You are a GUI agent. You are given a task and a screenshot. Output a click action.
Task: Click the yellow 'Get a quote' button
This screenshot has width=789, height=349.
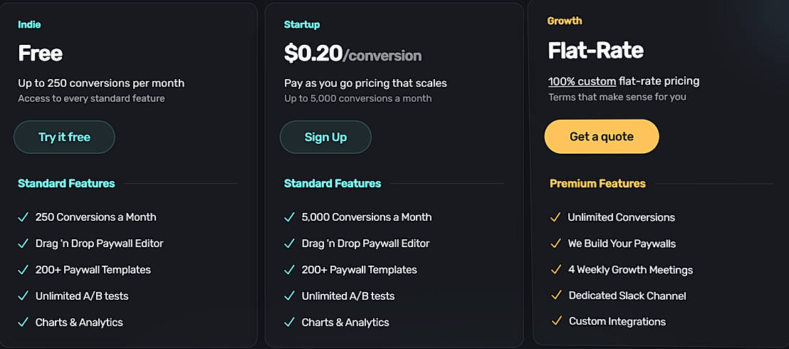pos(601,136)
